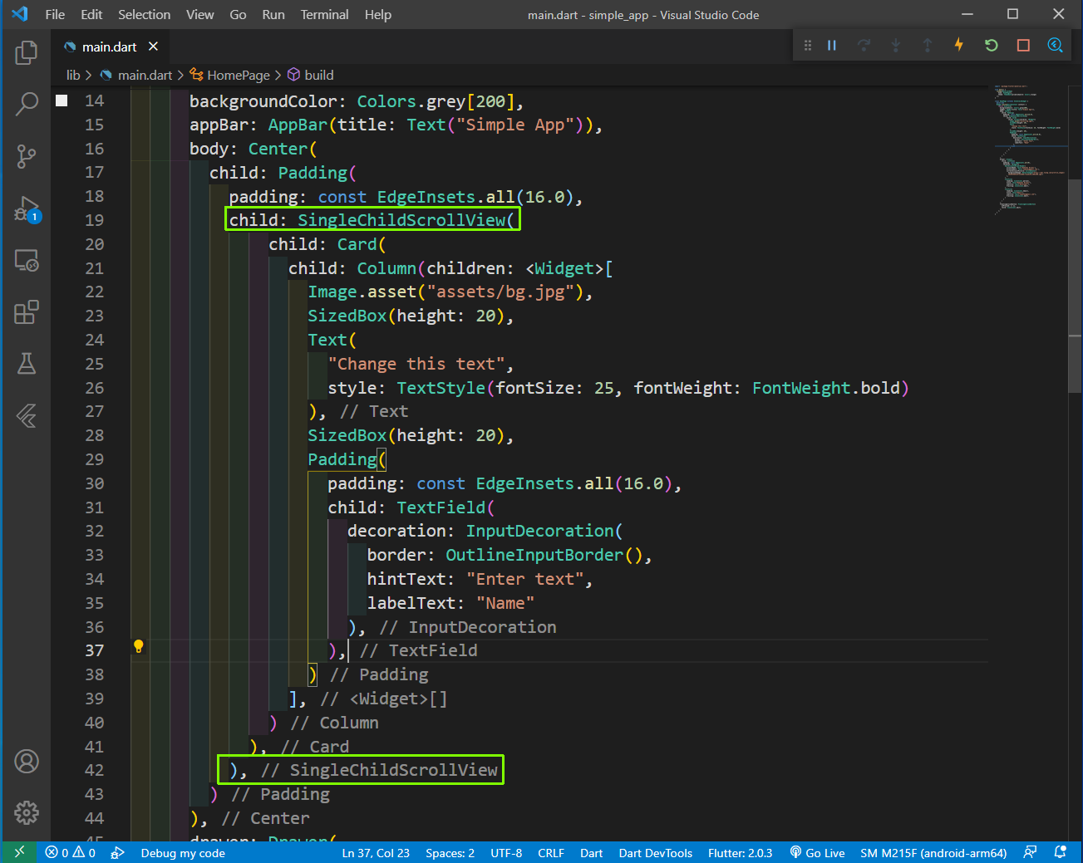The width and height of the screenshot is (1083, 863).
Task: Open the Explorer view in activity bar
Action: click(27, 52)
